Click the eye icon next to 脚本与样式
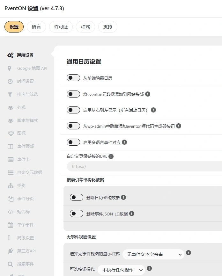The width and height of the screenshot is (222, 276). tap(11, 120)
